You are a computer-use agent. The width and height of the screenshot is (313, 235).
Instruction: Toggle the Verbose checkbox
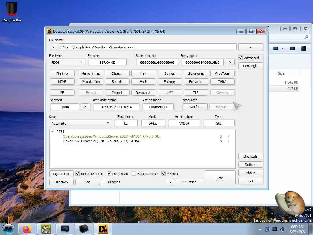coord(164,174)
